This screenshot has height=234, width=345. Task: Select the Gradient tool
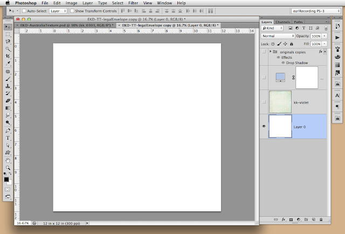[8, 108]
